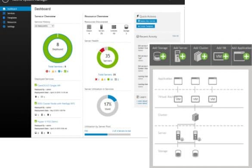252x168 pixels.
Task: Click the Add Storage tile
Action: [160, 55]
